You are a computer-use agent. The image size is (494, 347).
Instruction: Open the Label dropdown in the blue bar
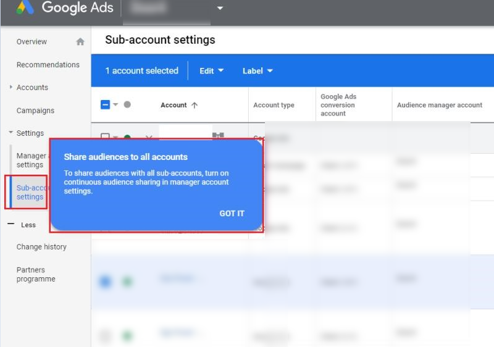(257, 71)
